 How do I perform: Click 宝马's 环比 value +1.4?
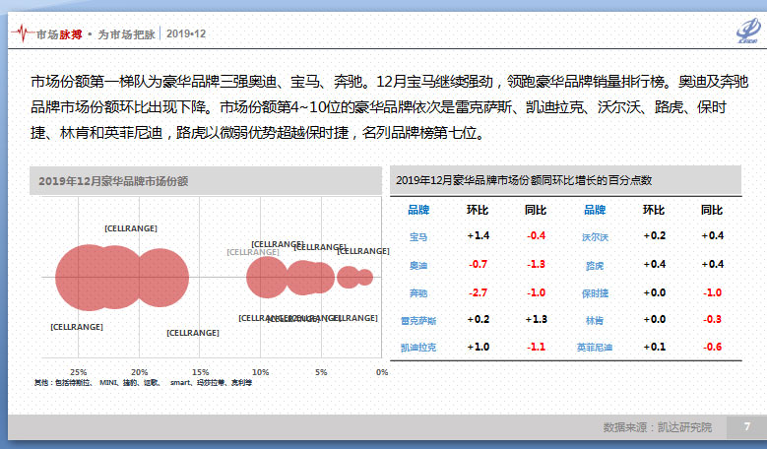click(x=478, y=235)
